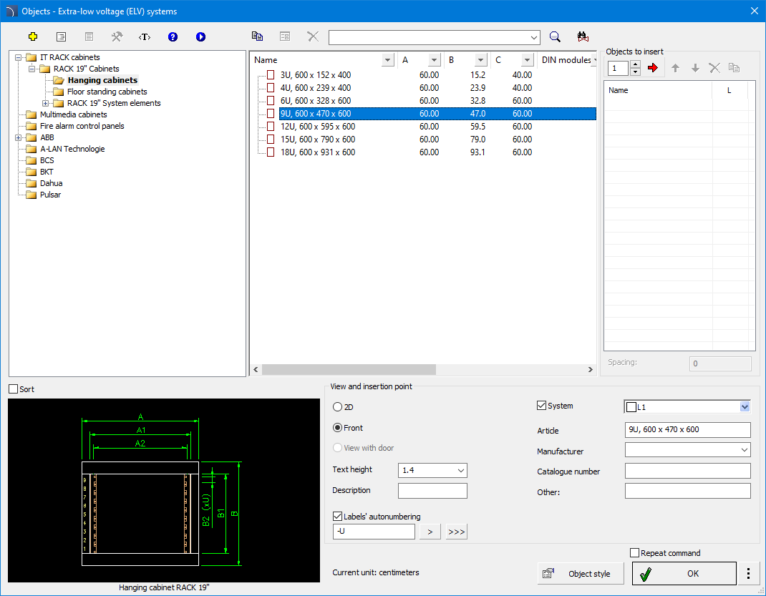Open the Text height dropdown
Image resolution: width=766 pixels, height=596 pixels.
(460, 470)
